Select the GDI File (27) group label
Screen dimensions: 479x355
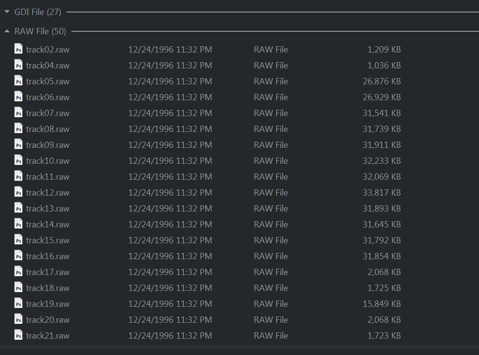point(38,12)
